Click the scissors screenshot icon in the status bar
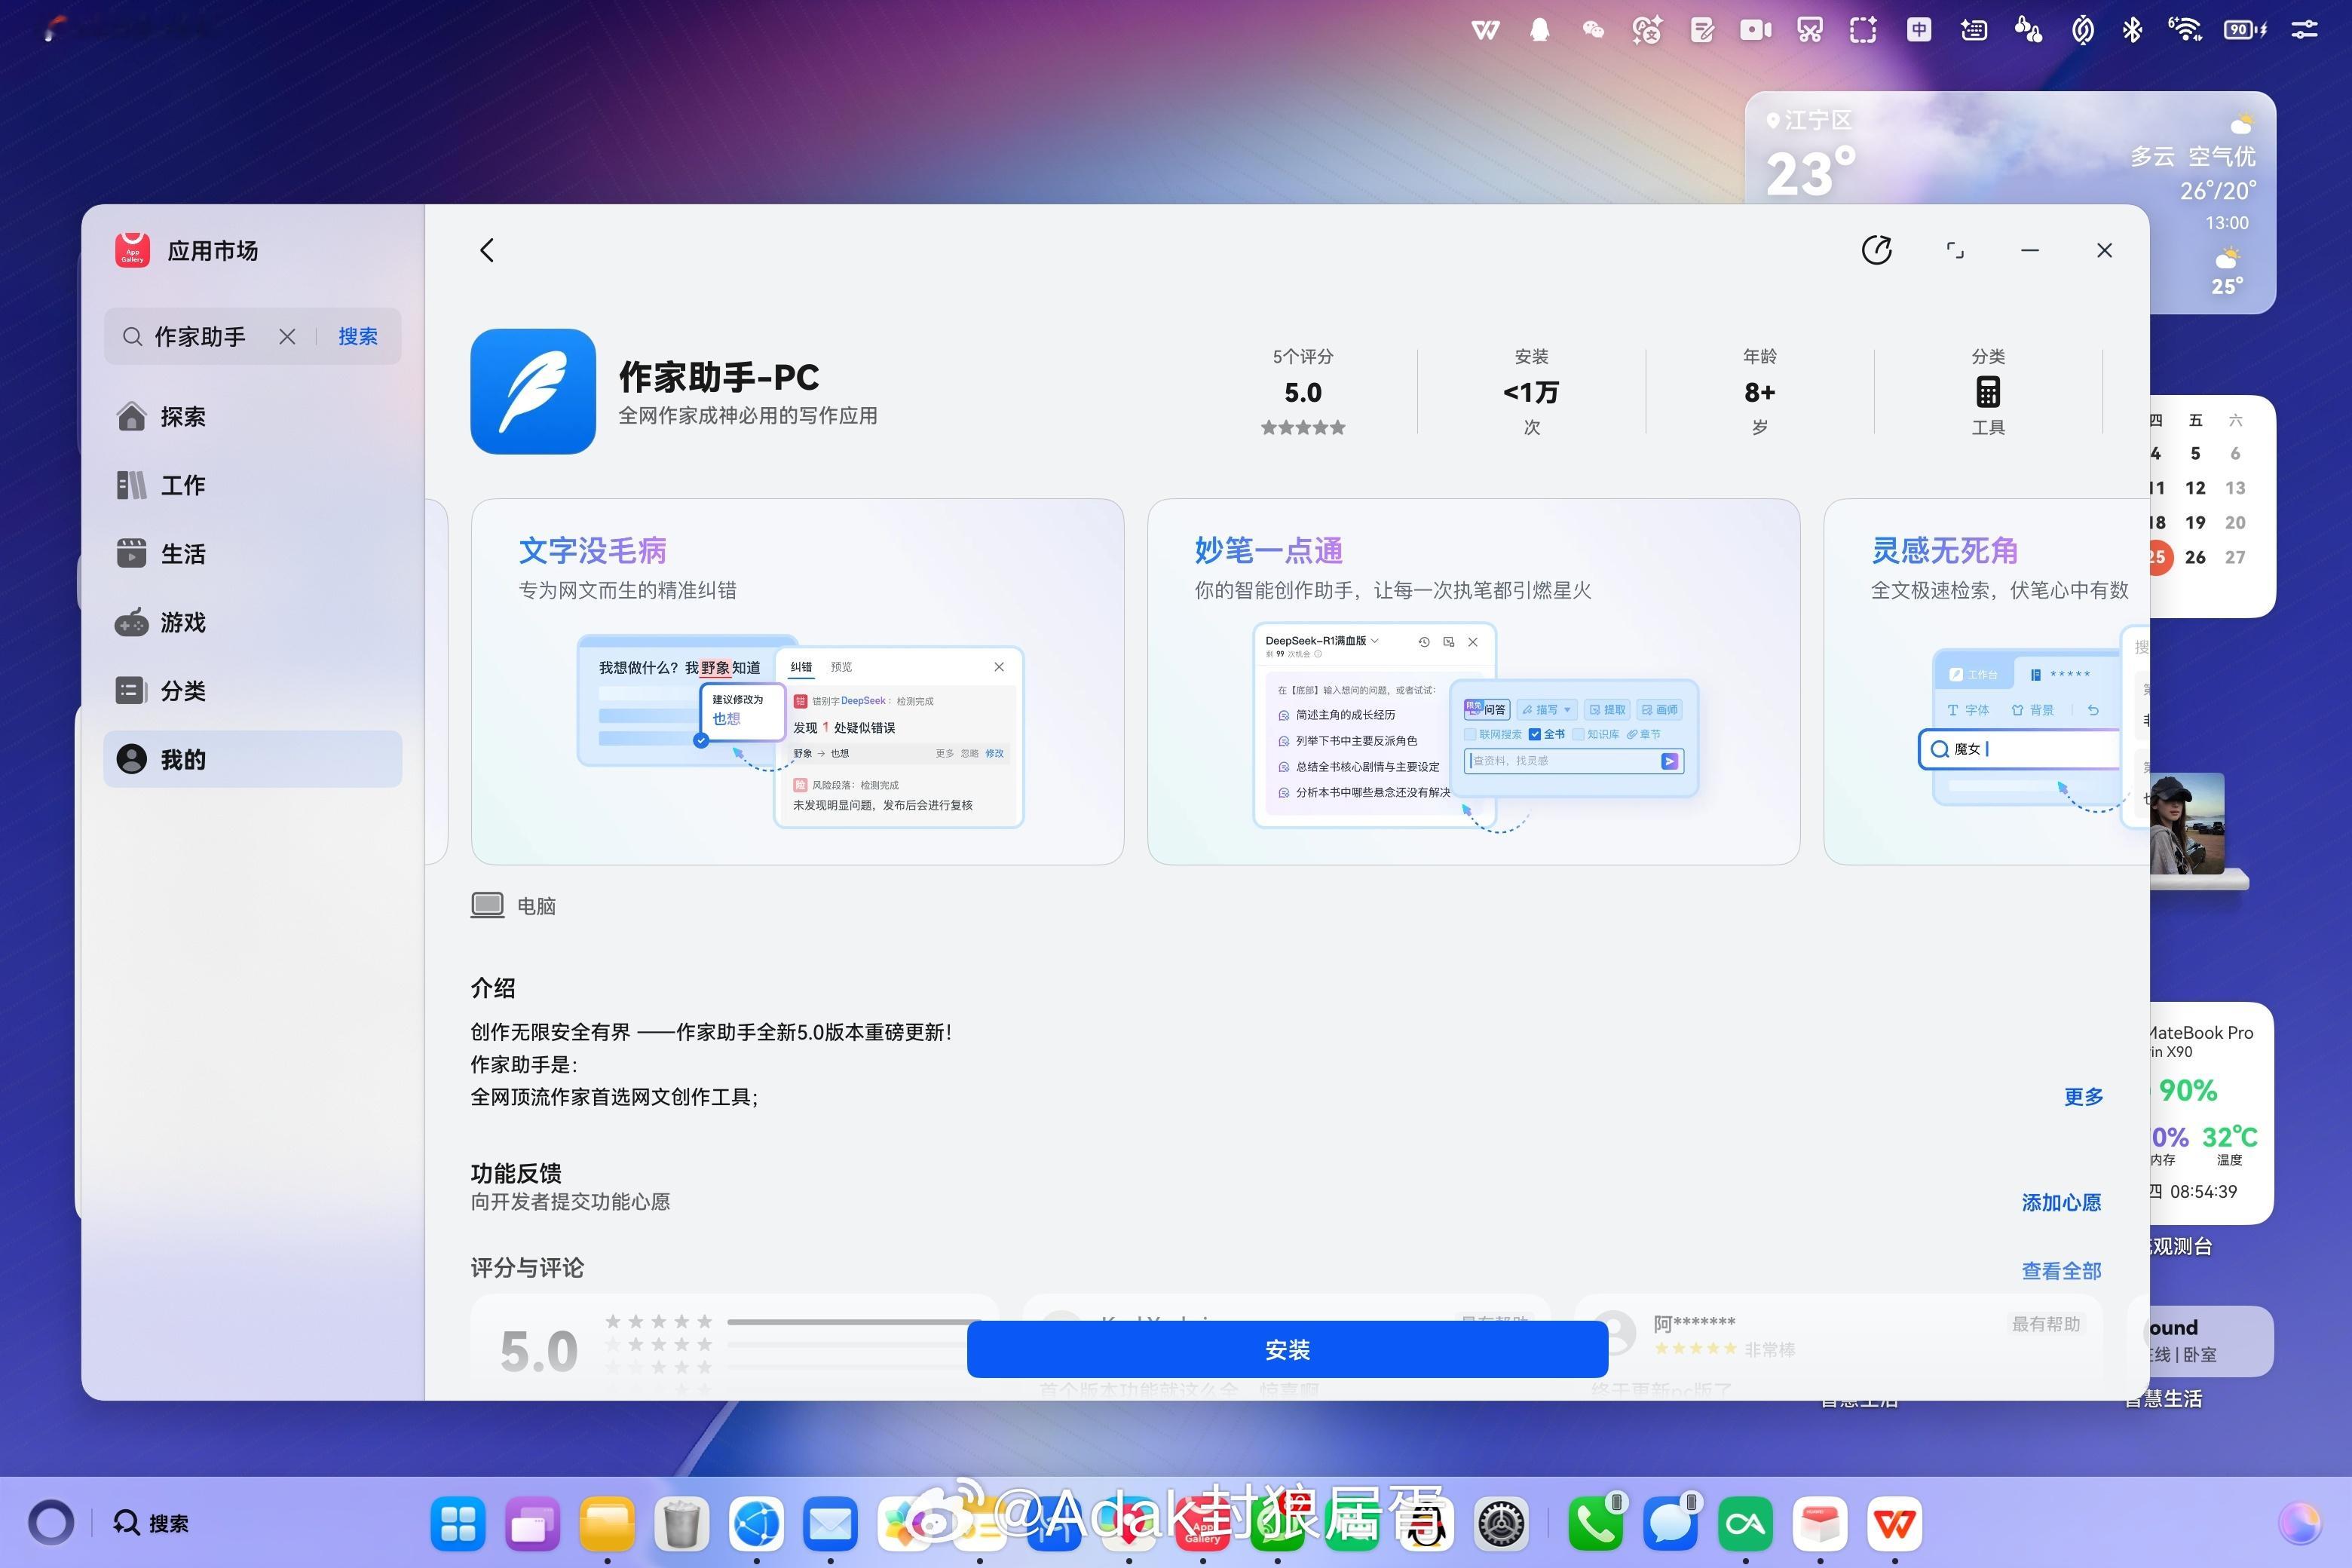 click(x=1809, y=30)
